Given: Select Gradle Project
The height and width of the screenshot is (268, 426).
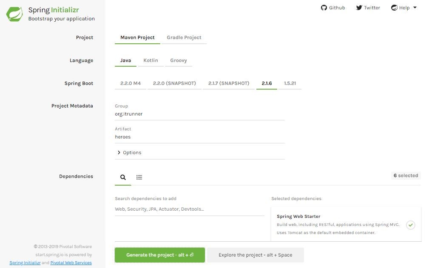Looking at the screenshot, I should (x=184, y=37).
